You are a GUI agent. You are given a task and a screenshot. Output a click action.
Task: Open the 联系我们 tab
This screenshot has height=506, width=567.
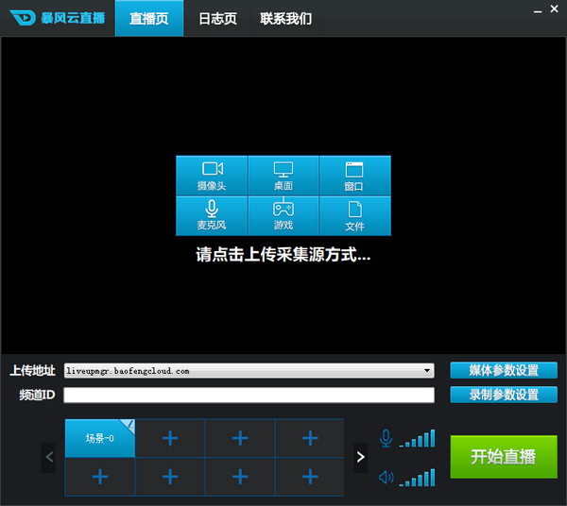(285, 19)
